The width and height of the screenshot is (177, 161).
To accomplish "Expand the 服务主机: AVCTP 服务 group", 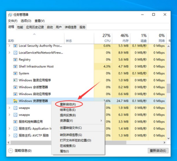I will click(9, 136).
